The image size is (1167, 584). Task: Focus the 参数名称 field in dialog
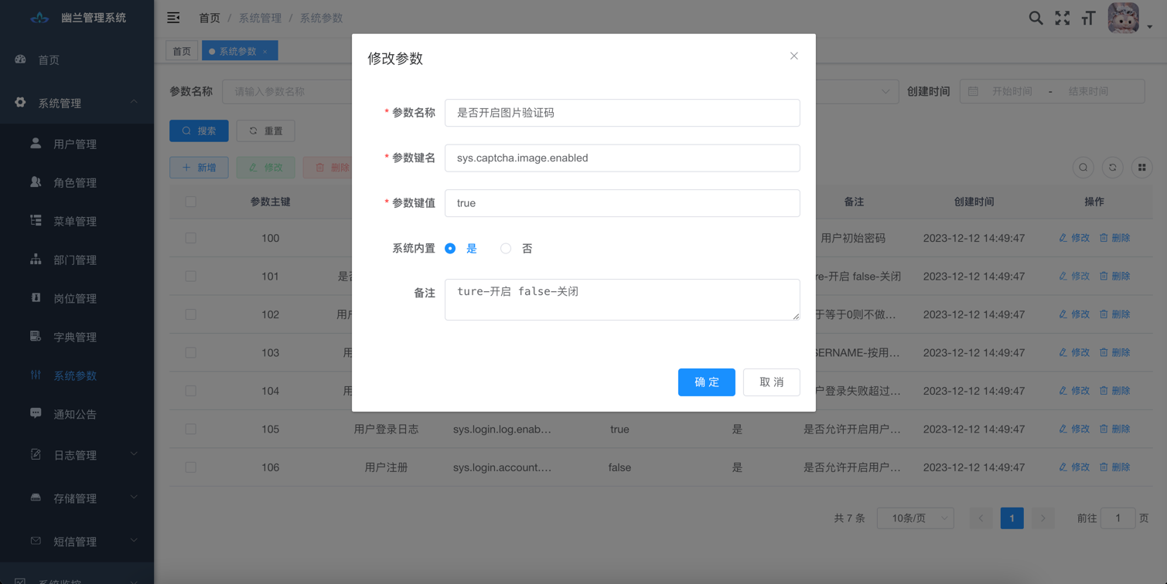[x=623, y=113]
